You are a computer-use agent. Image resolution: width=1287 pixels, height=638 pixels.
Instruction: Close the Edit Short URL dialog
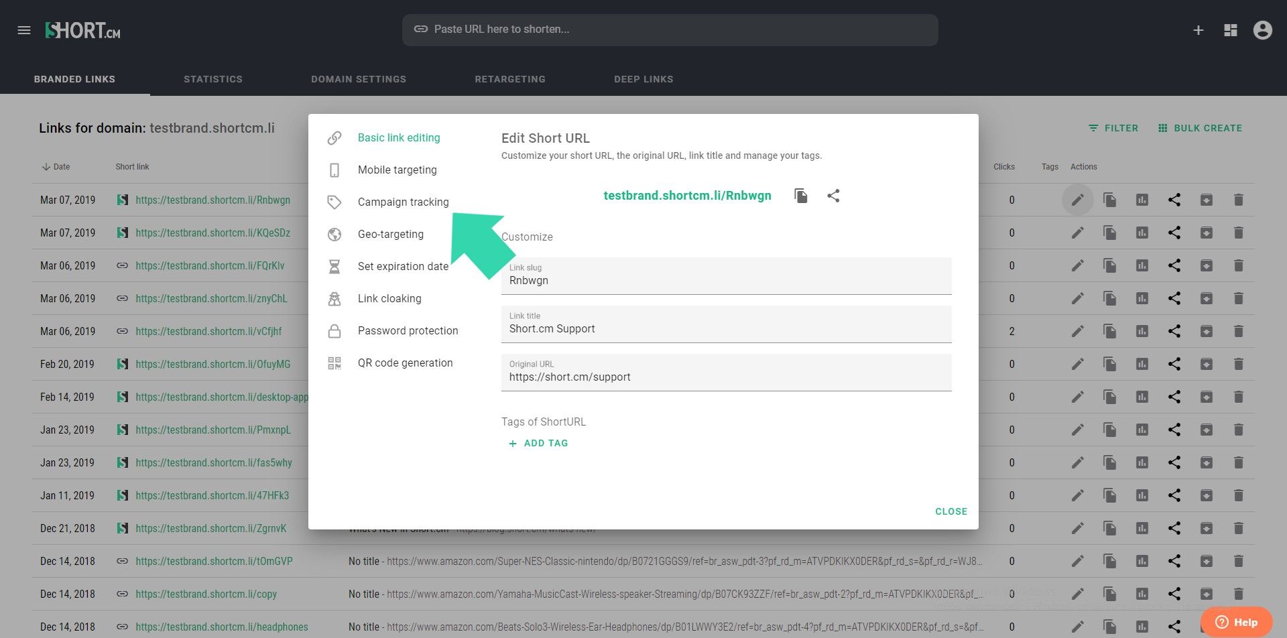click(951, 511)
